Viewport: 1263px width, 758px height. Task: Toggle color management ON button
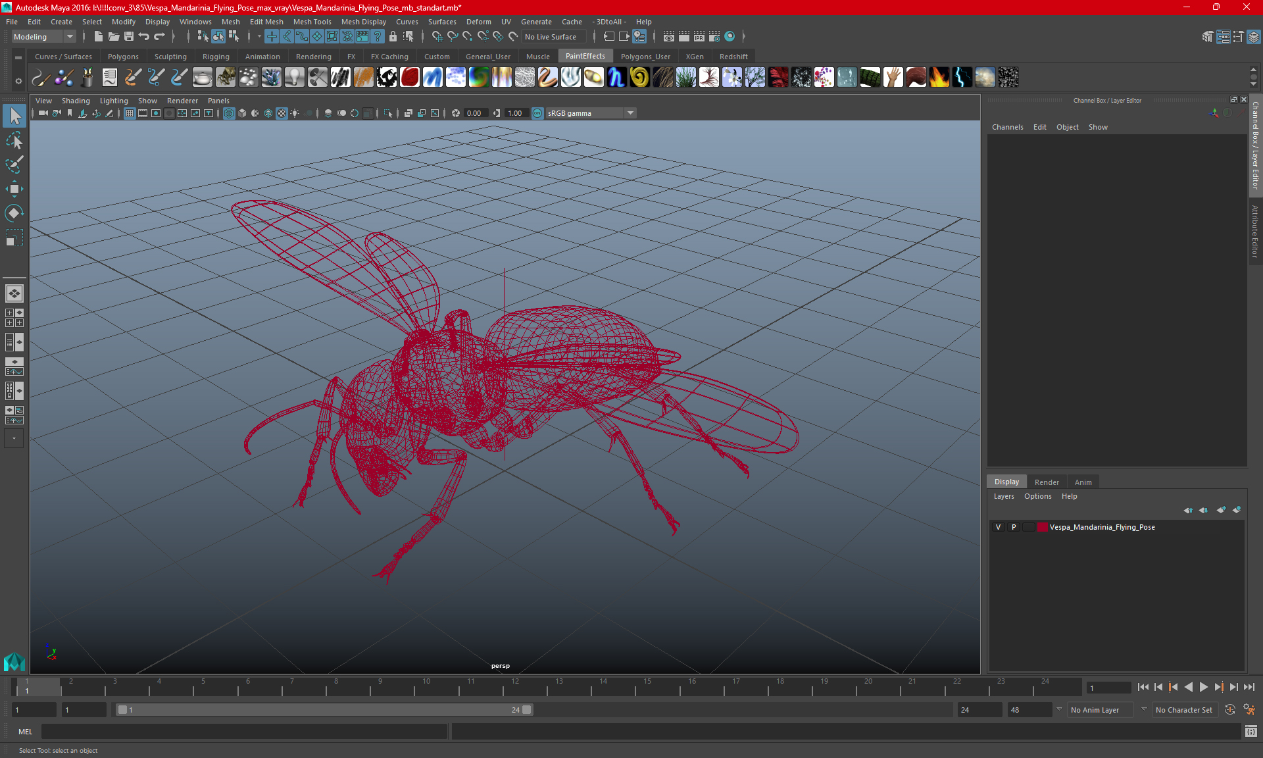tap(537, 113)
